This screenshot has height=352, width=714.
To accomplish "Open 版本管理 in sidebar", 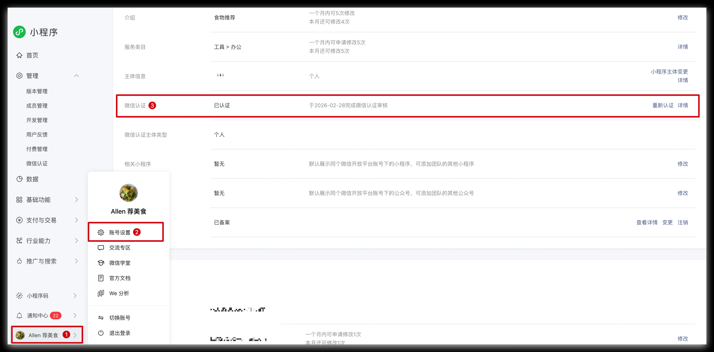I will (x=37, y=91).
